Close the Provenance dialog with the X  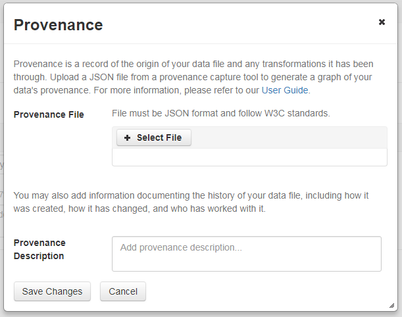[382, 22]
